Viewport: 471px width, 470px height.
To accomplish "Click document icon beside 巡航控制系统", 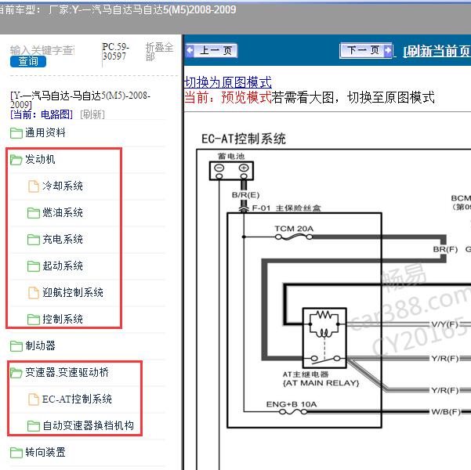I will coord(34,293).
